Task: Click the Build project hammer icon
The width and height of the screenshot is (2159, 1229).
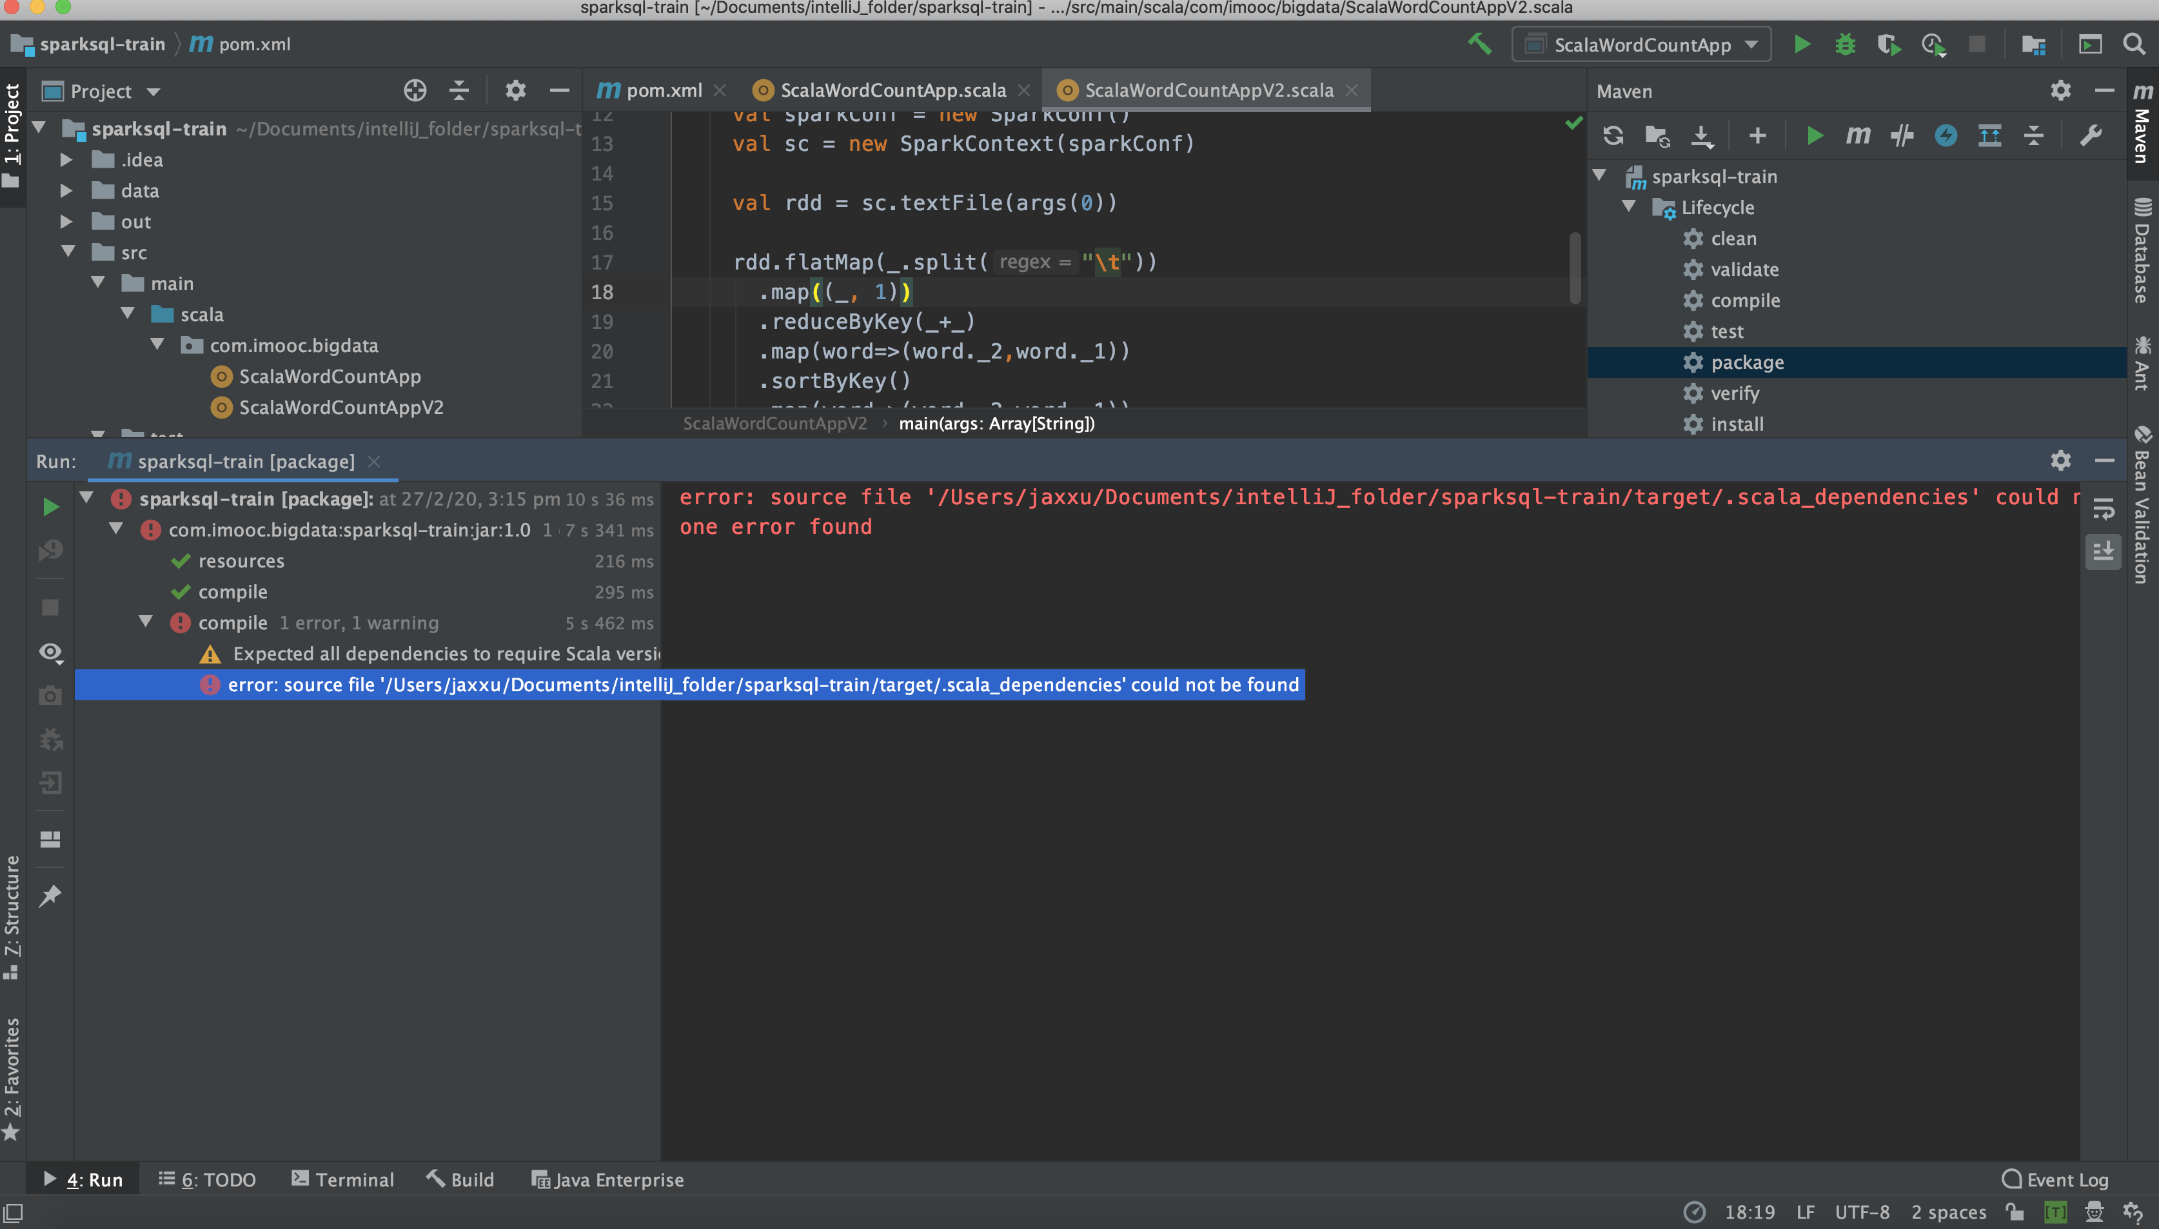Action: pyautogui.click(x=1479, y=44)
